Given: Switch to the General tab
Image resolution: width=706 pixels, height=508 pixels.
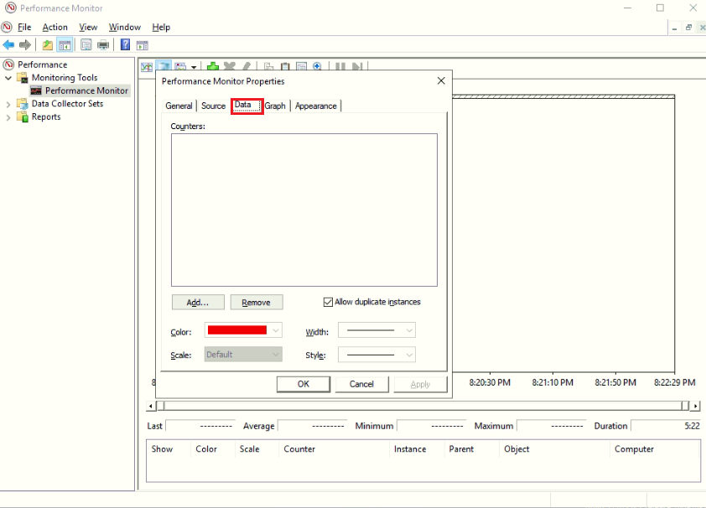Looking at the screenshot, I should click(x=179, y=106).
